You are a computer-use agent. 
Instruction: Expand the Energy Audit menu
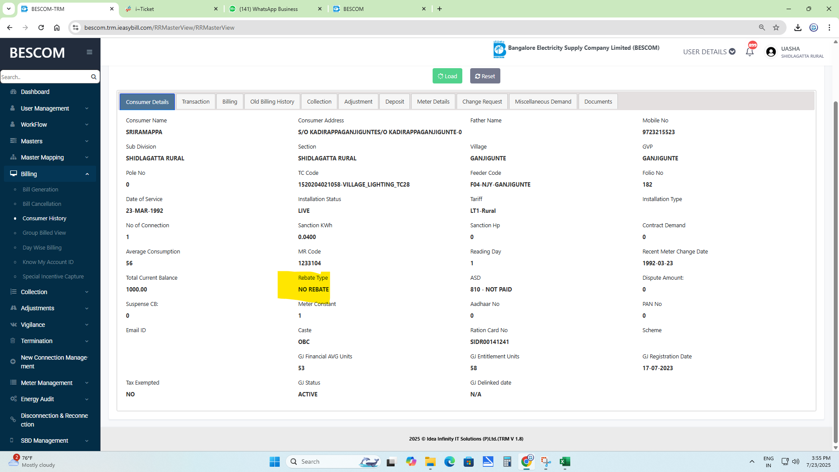pos(50,399)
